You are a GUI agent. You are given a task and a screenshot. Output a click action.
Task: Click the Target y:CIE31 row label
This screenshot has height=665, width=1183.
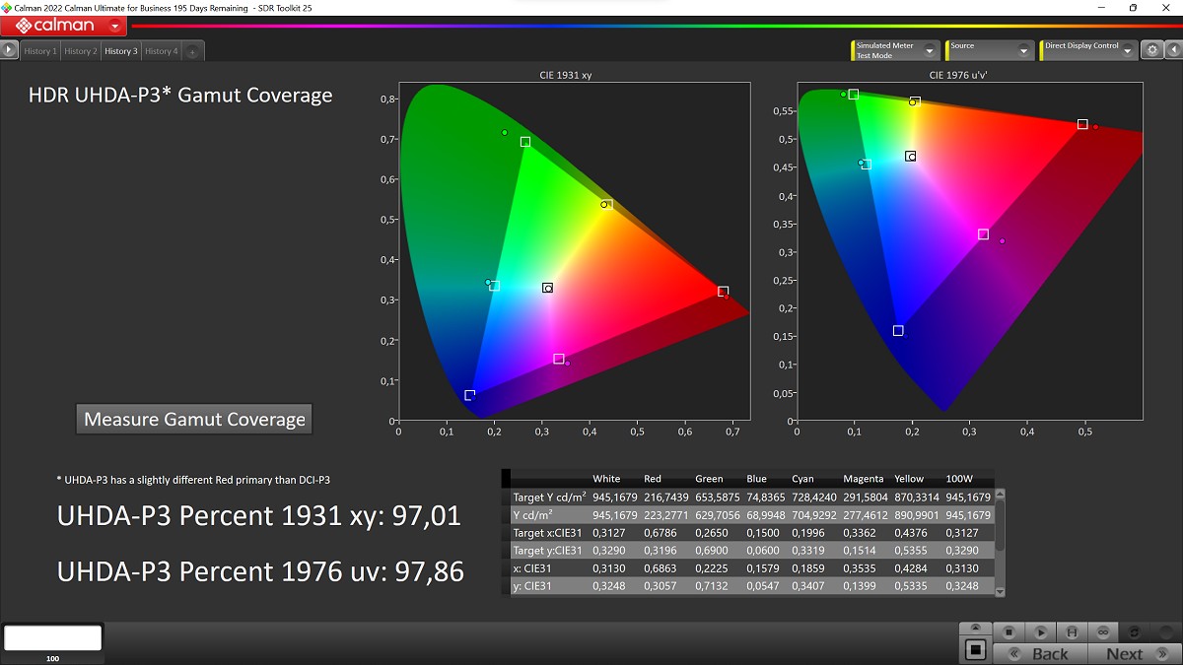(x=547, y=551)
